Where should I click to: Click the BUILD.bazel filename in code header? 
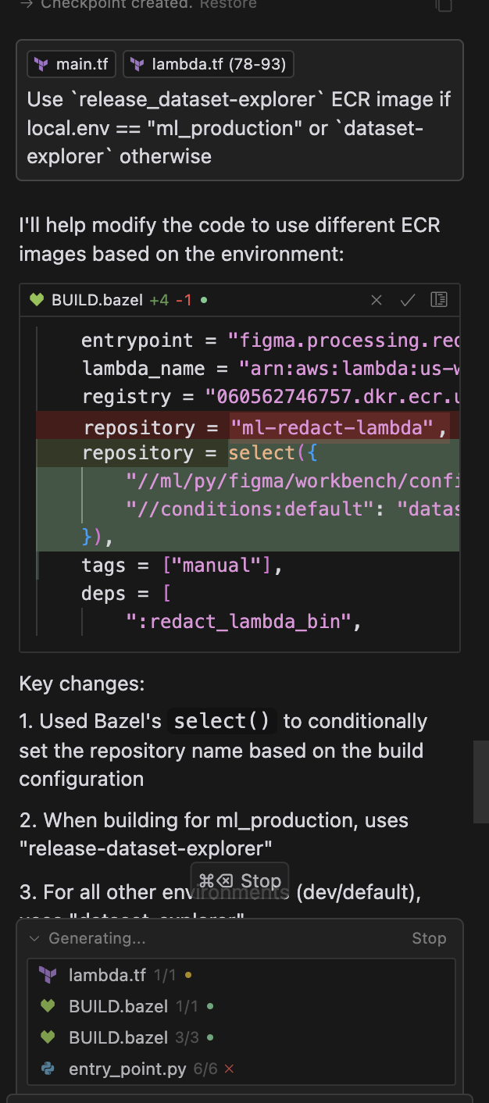(97, 300)
